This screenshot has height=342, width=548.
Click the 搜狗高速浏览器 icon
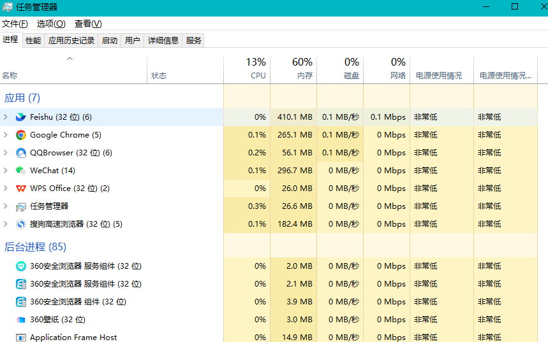click(21, 224)
